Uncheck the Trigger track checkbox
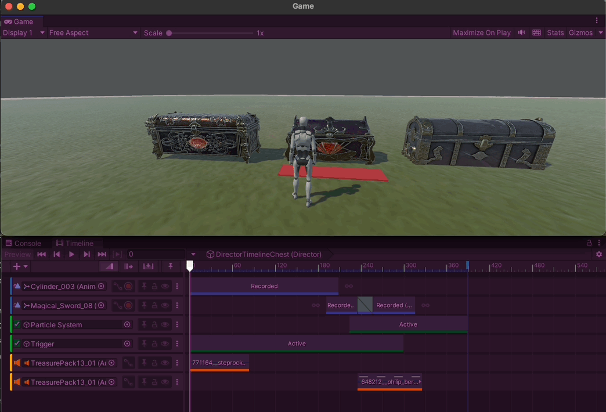The width and height of the screenshot is (606, 412). pyautogui.click(x=17, y=344)
